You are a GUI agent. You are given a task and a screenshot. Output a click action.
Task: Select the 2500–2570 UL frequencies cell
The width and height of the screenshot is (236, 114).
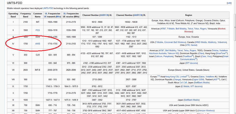52,70
